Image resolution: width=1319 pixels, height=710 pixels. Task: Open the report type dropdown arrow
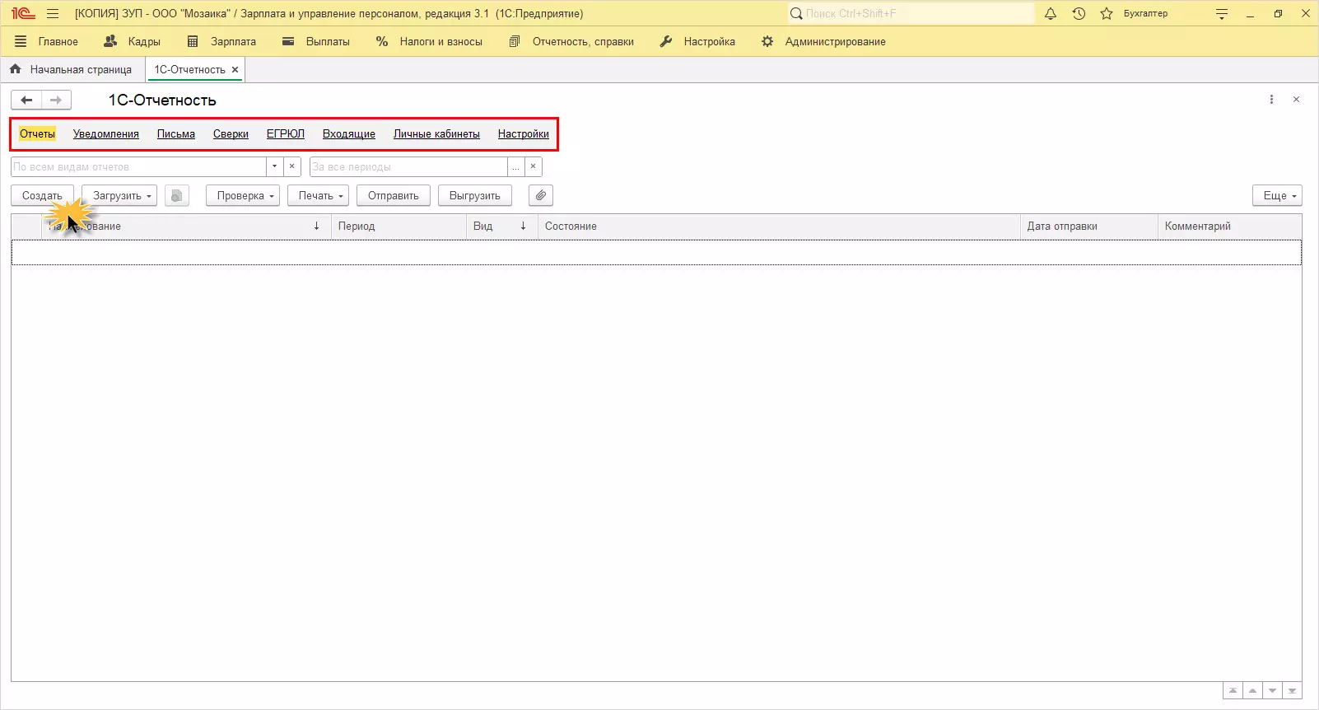click(275, 167)
